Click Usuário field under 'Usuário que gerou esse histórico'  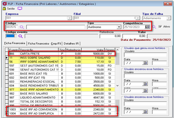145,55
